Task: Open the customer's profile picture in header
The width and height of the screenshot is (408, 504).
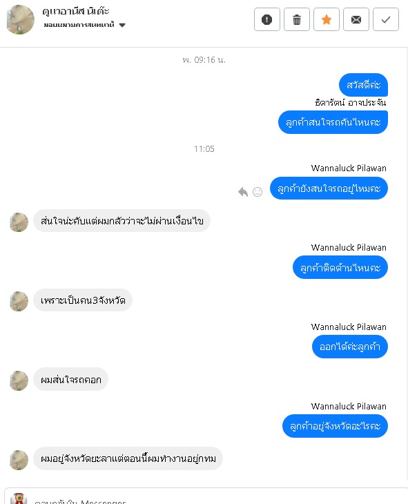Action: 20,19
